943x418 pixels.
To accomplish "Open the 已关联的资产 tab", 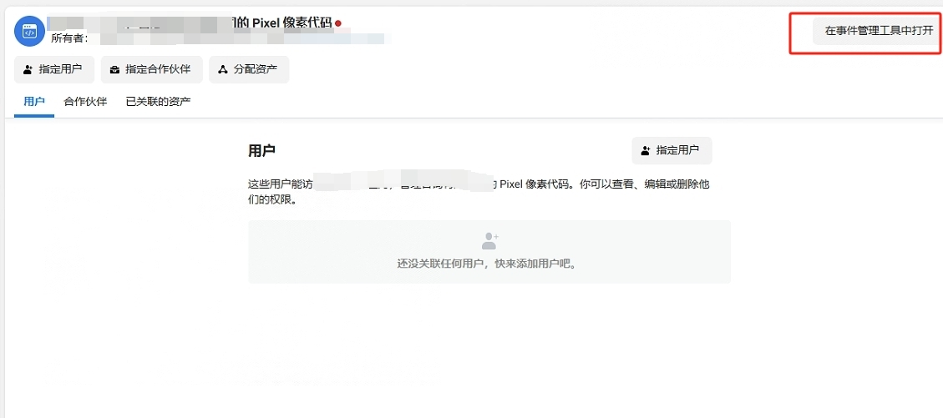I will point(158,102).
